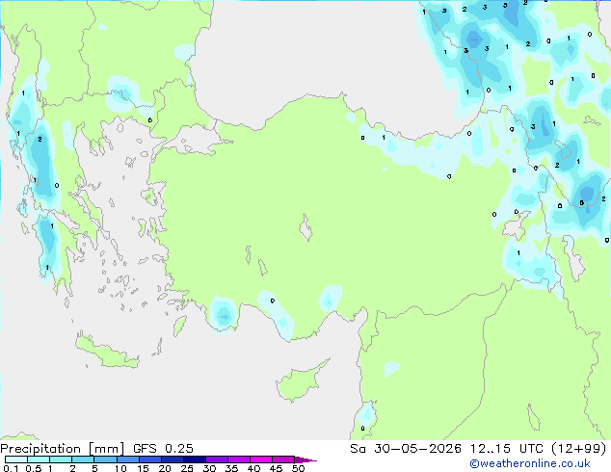Select the 40–45 mm magenta legend swatch

[261, 459]
